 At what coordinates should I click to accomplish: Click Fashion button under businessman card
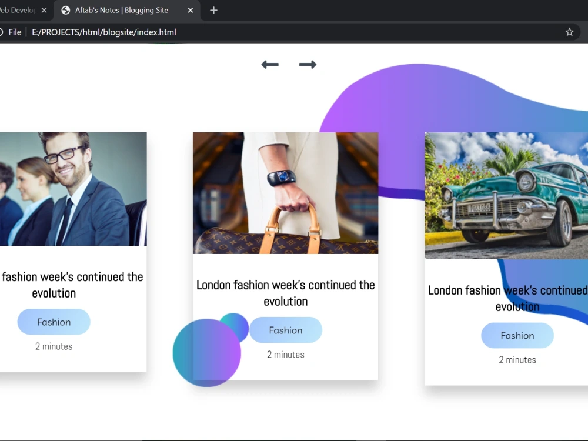pyautogui.click(x=54, y=322)
